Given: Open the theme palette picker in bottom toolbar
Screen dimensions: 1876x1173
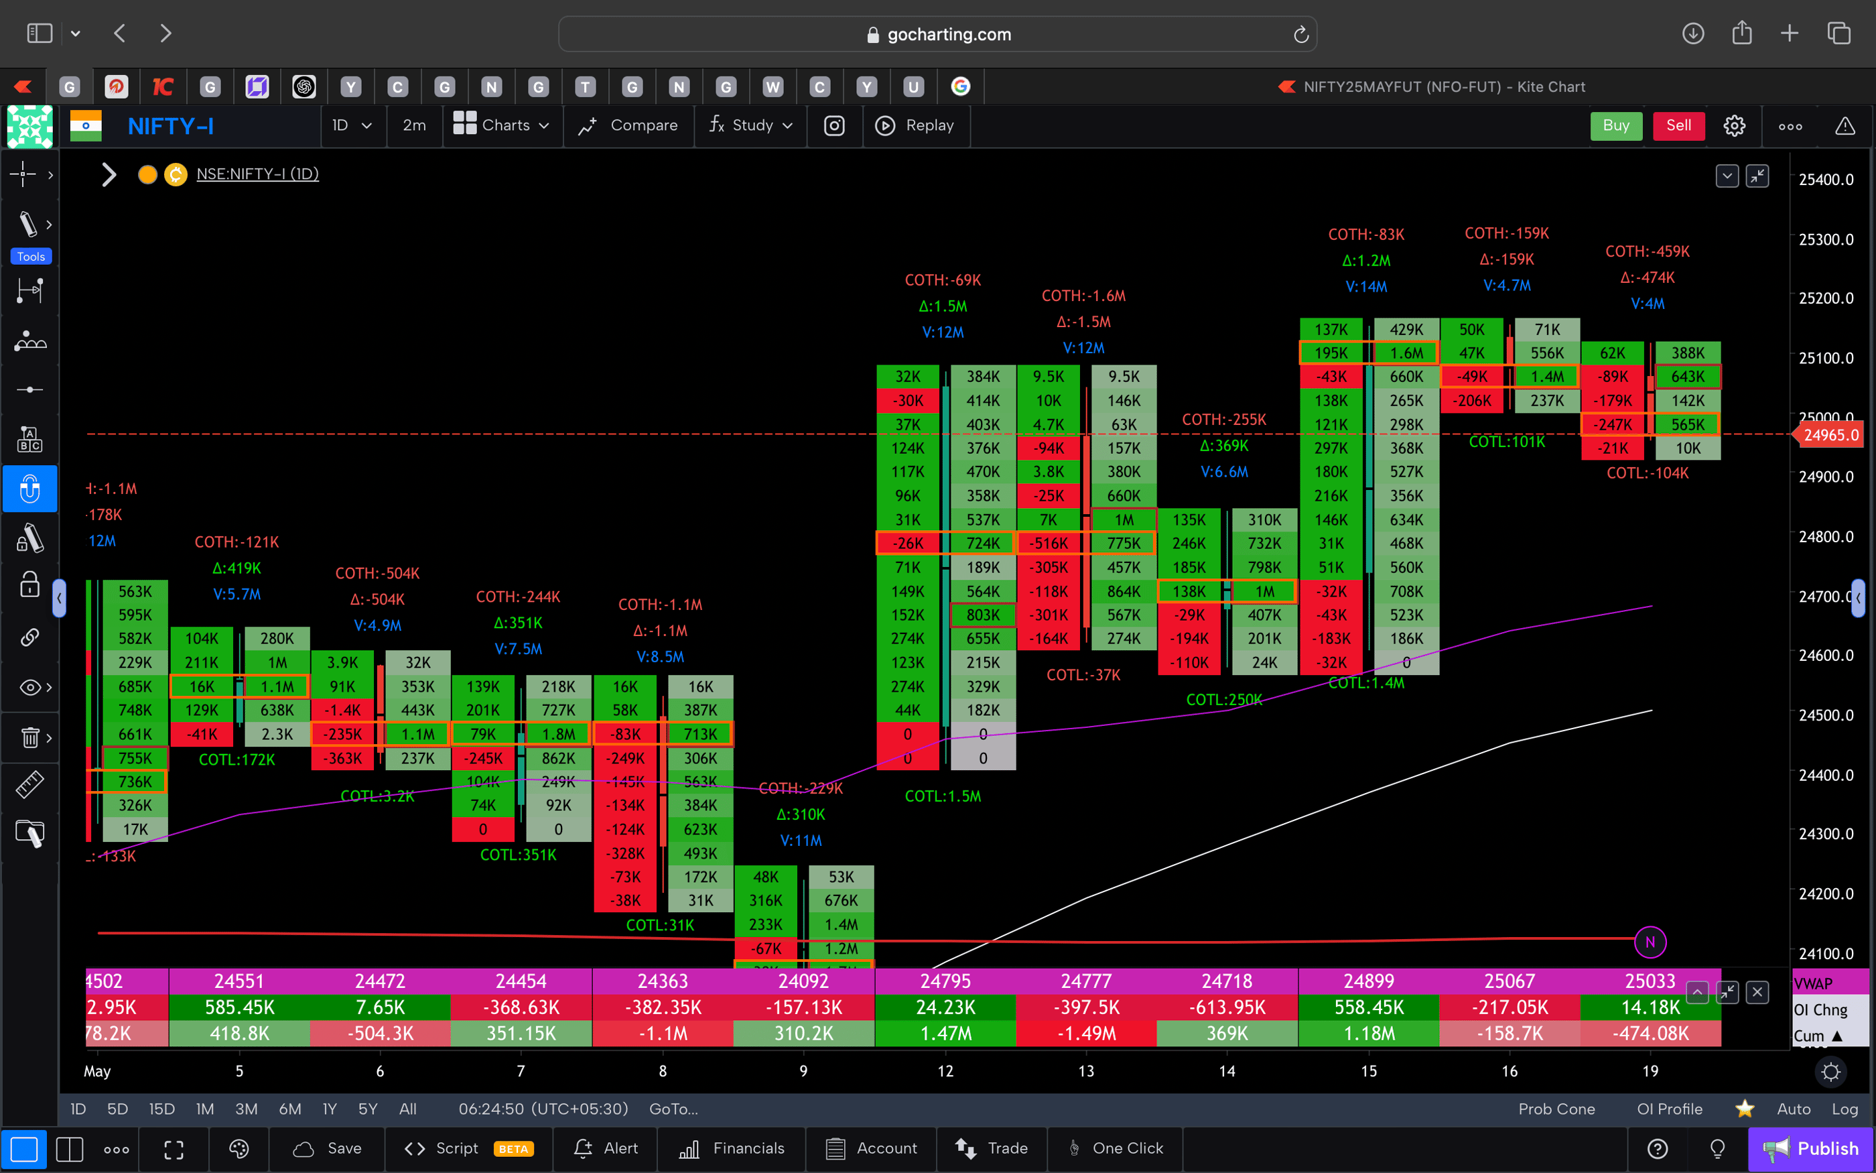Looking at the screenshot, I should coord(238,1149).
